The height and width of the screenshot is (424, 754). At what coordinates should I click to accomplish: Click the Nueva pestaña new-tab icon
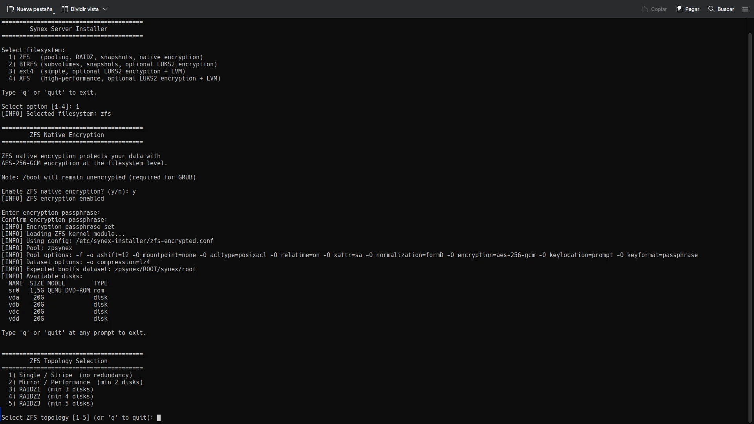point(11,9)
